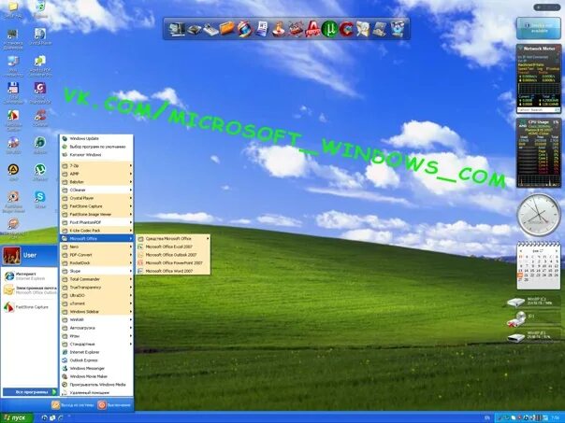Open Windows Messenger menu entry
This screenshot has width=565, height=423.
coord(96,368)
